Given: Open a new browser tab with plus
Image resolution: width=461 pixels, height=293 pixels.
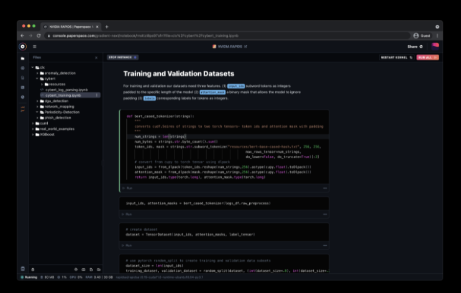Looking at the screenshot, I should (x=107, y=27).
